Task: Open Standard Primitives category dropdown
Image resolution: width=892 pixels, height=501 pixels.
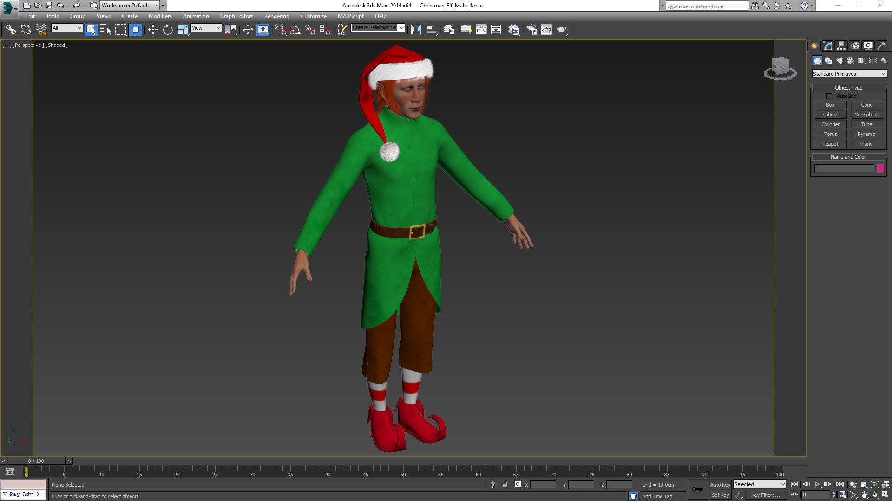Action: click(x=849, y=74)
